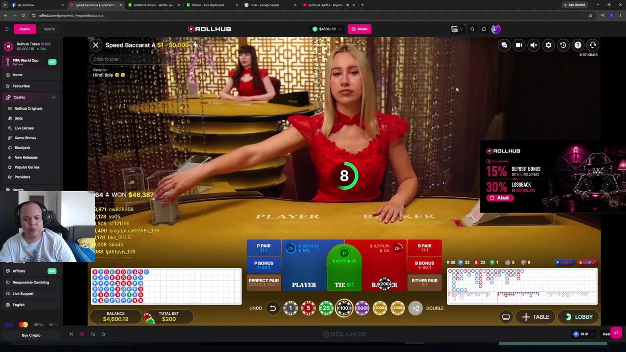This screenshot has width=626, height=352.
Task: Open the game help question mark
Action: click(x=578, y=45)
